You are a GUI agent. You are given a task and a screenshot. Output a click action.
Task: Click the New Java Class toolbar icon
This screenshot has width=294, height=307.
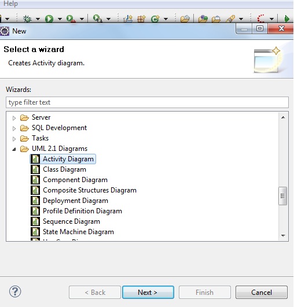155,19
